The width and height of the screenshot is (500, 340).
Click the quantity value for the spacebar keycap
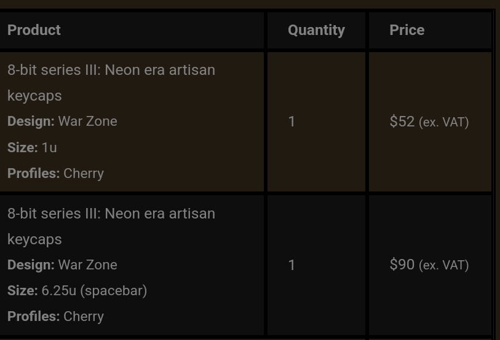click(x=292, y=265)
